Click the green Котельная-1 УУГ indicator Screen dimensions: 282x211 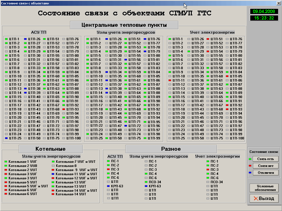6,161
